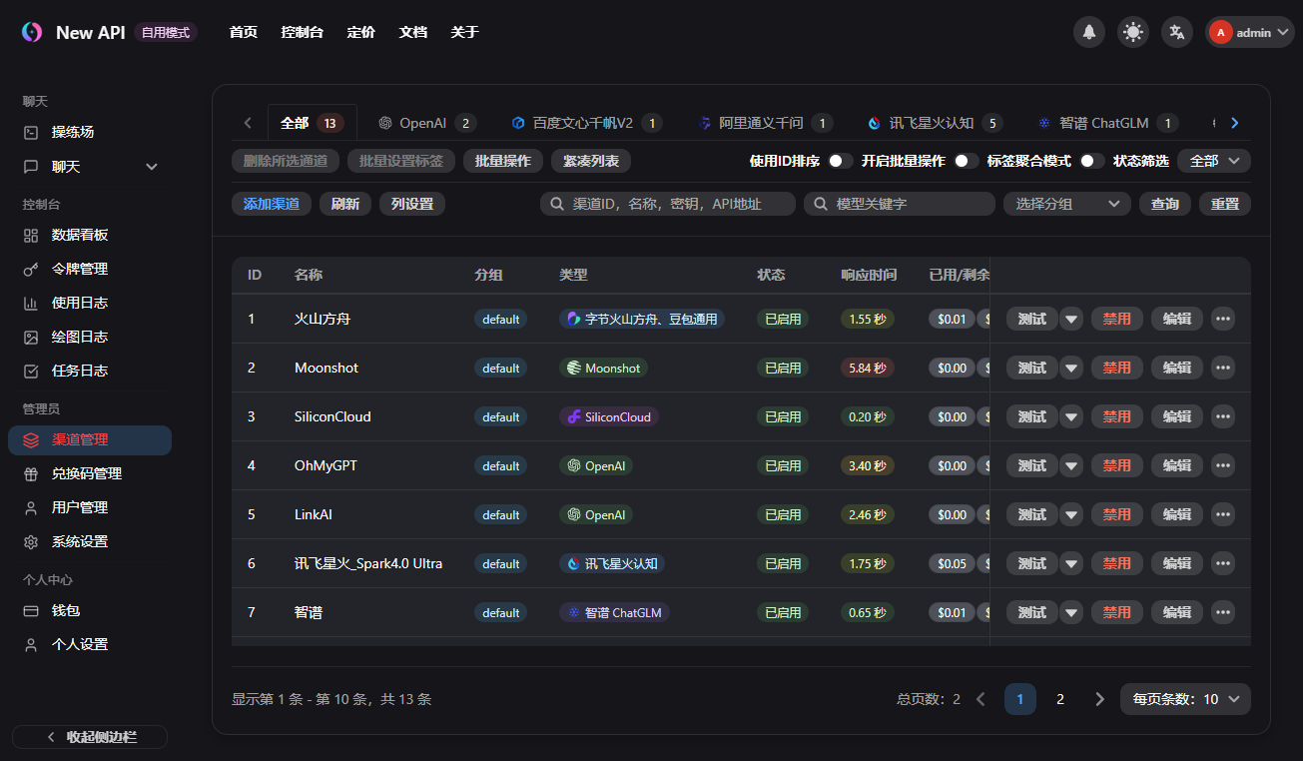Open the 每页条数 dropdown

(1185, 699)
